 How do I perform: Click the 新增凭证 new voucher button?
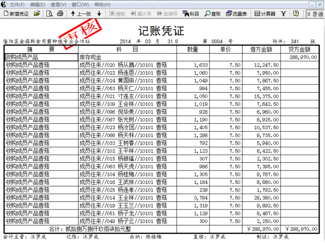click(16, 13)
